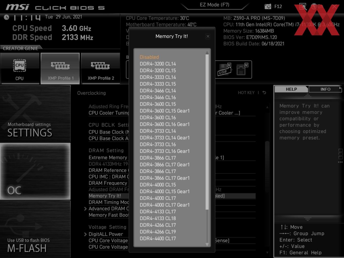344x258 pixels.
Task: Switch to the HELP tab
Action: [x=291, y=89]
